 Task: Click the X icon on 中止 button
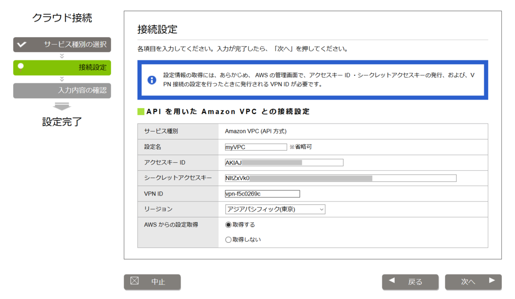click(134, 280)
